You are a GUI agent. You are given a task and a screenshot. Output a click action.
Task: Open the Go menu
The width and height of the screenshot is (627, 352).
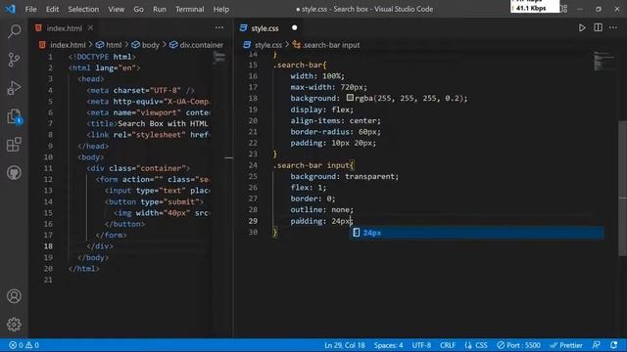coord(138,9)
